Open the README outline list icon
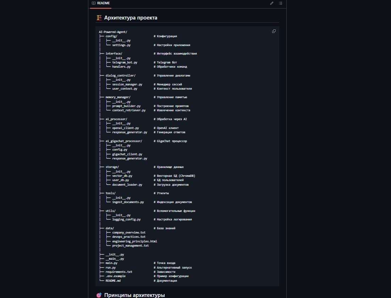Image resolution: width=391 pixels, height=298 pixels. click(x=281, y=3)
